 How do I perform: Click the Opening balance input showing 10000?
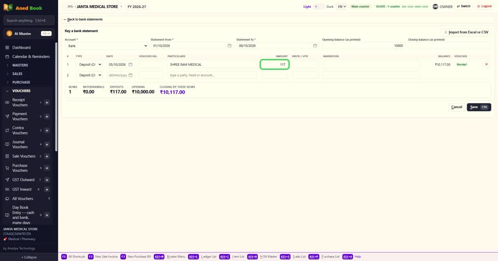tap(363, 46)
